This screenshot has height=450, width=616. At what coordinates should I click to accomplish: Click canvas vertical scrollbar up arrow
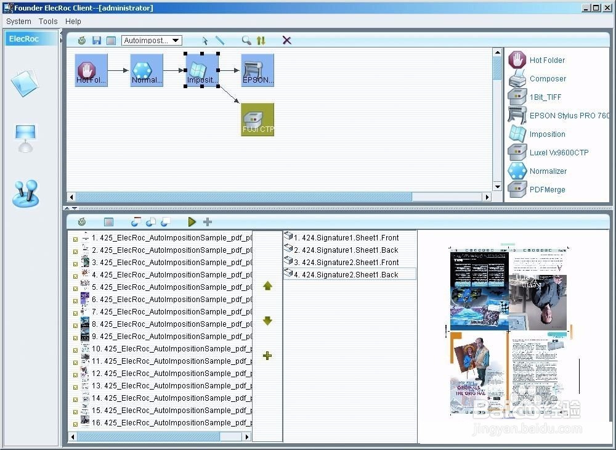pos(497,52)
